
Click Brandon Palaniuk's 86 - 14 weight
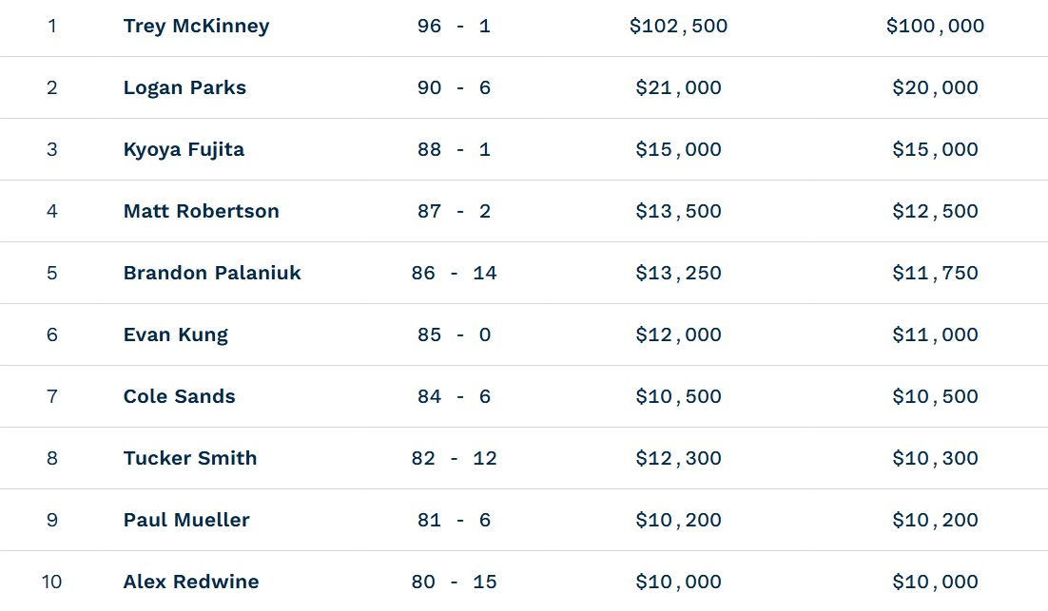[x=454, y=273]
